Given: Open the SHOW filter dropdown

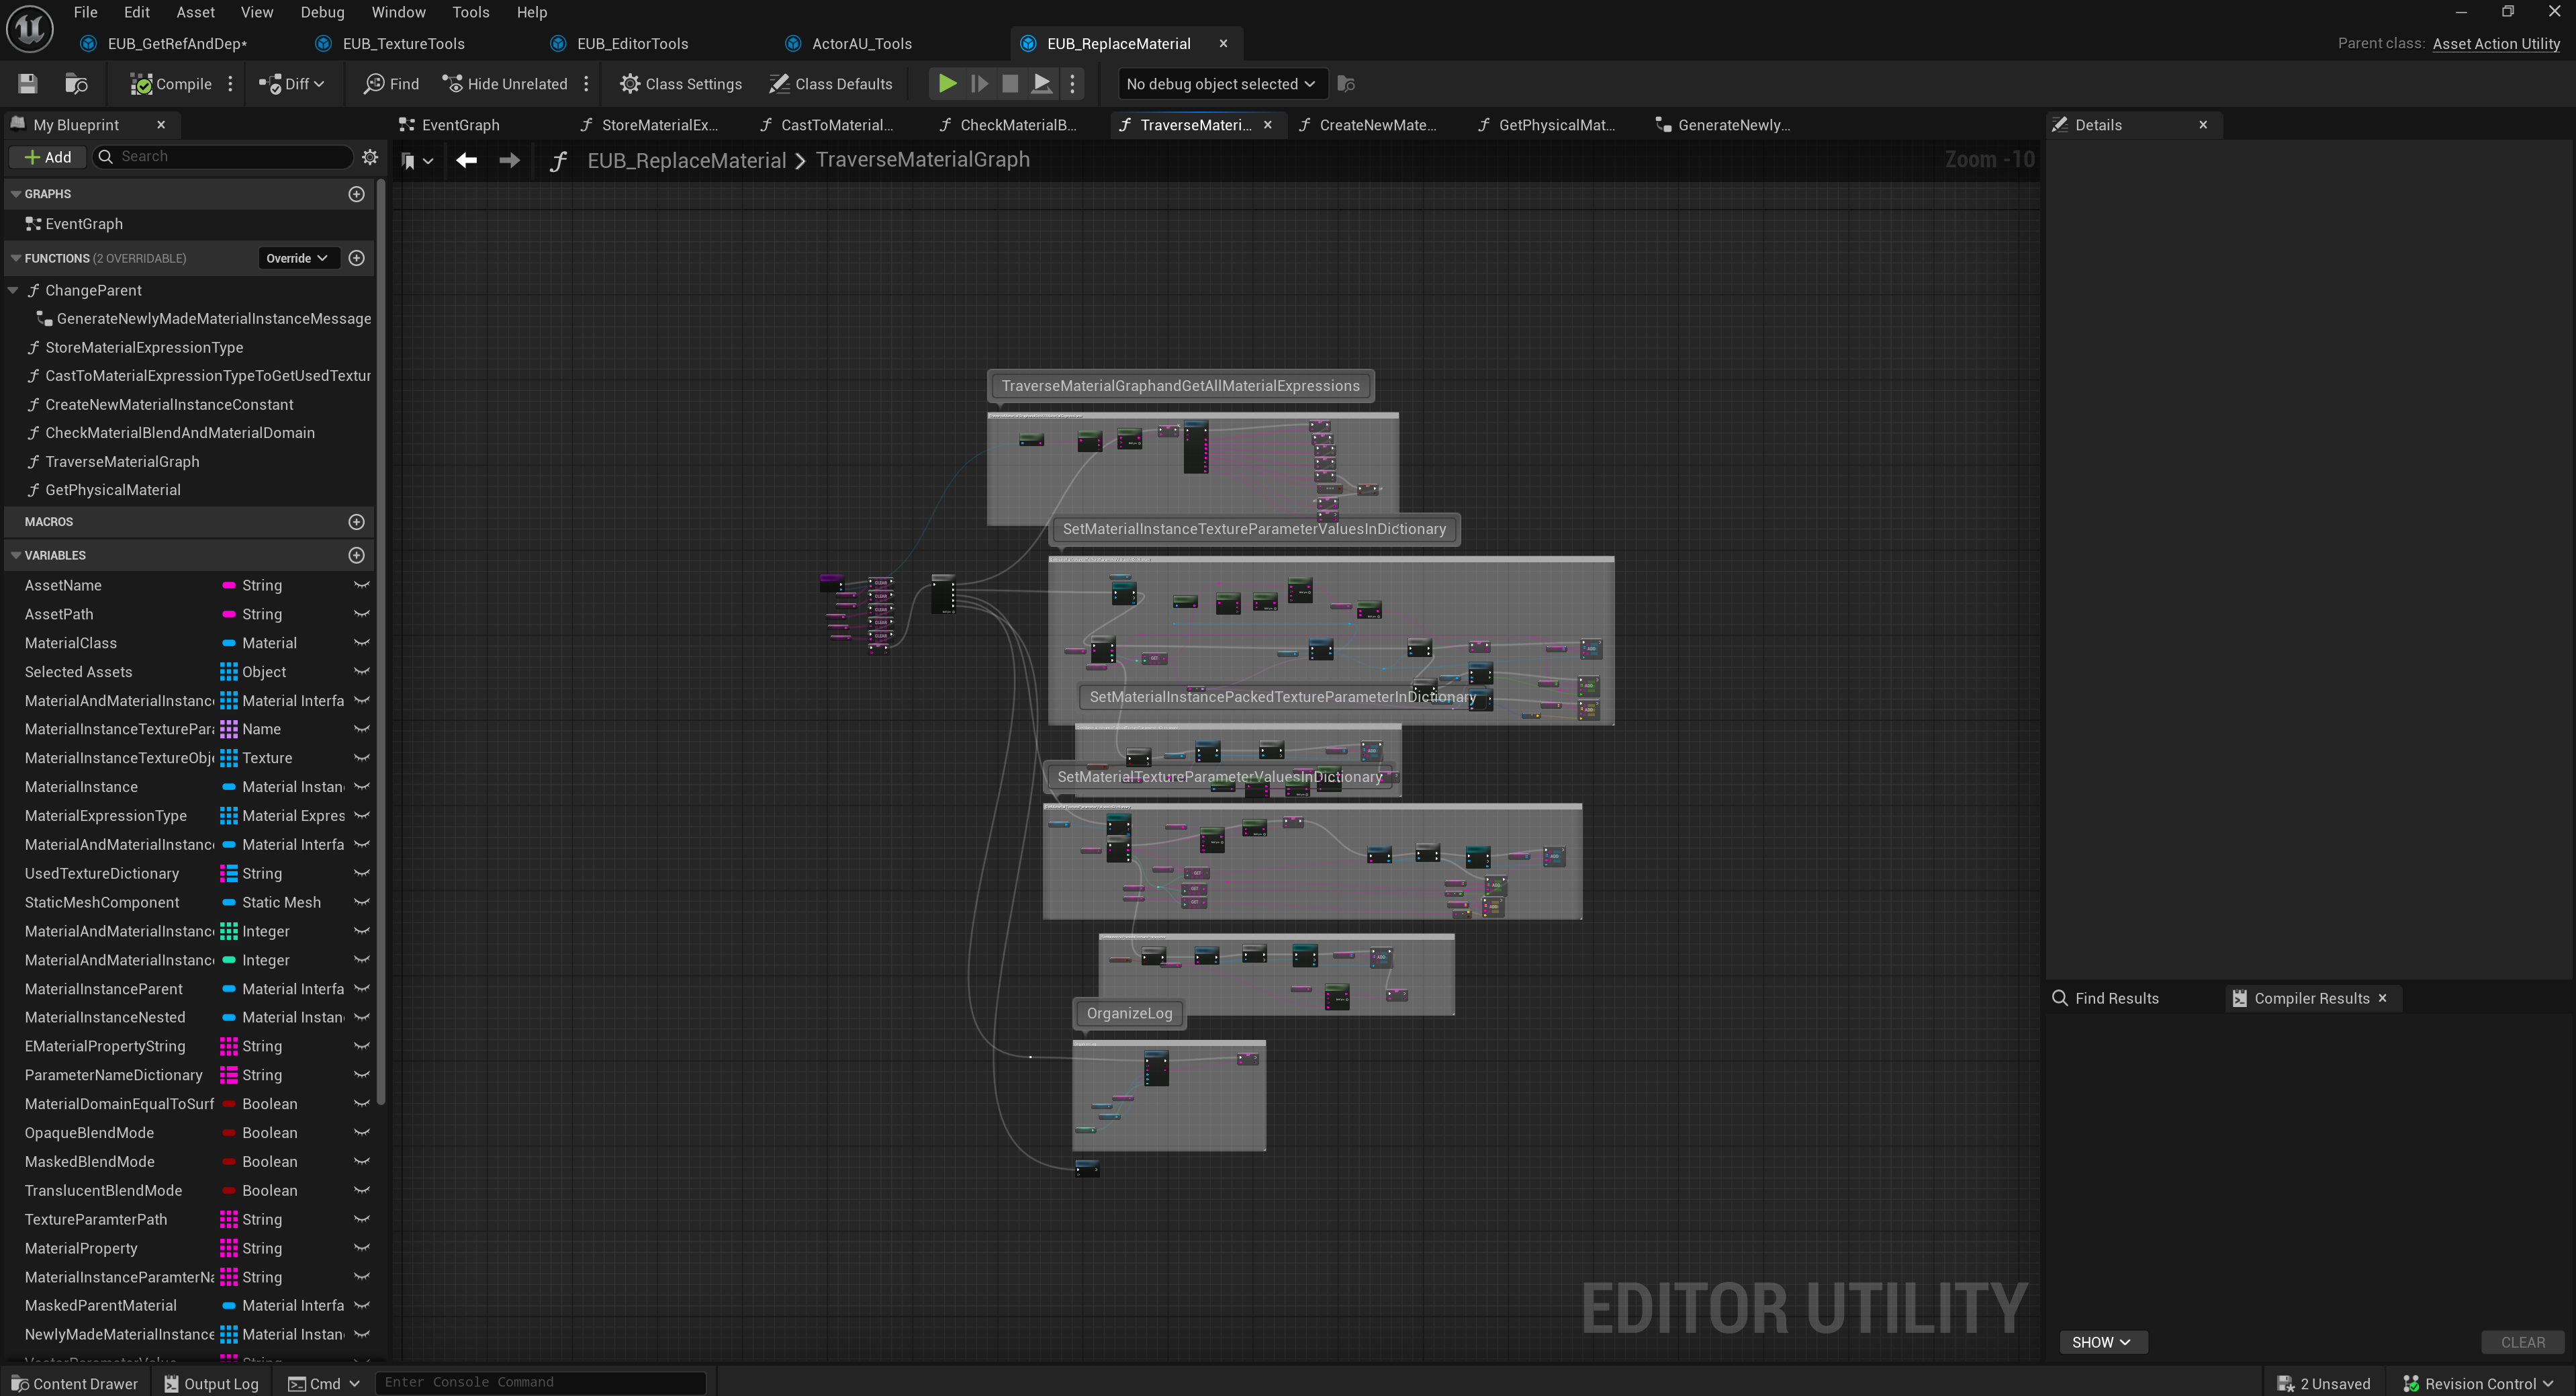Looking at the screenshot, I should tap(2102, 1343).
